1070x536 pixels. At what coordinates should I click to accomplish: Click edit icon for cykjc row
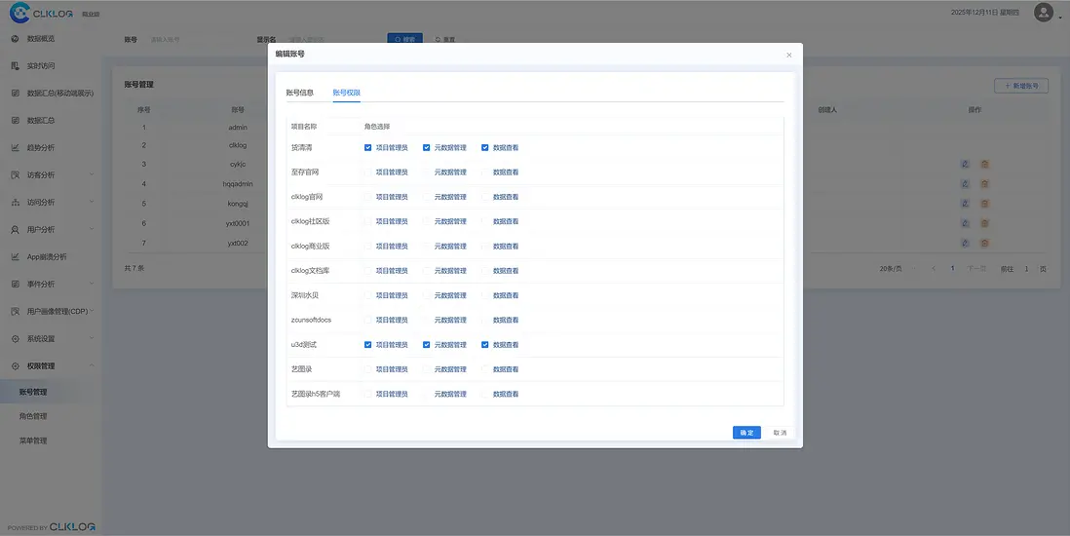(x=965, y=164)
